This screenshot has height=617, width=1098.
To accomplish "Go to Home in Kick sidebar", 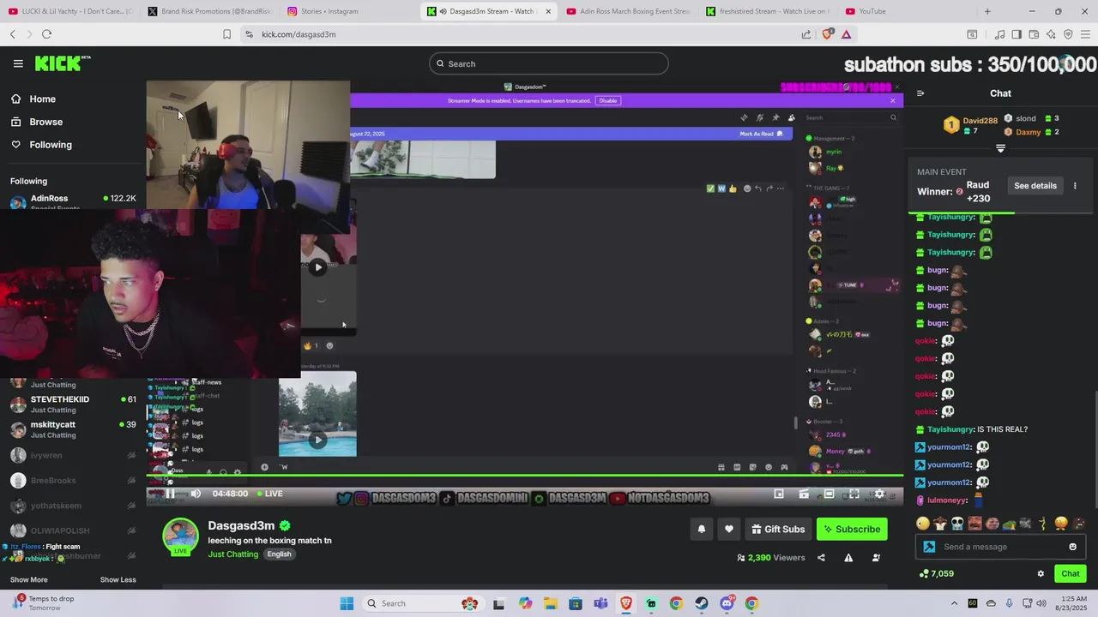I will click(x=42, y=99).
